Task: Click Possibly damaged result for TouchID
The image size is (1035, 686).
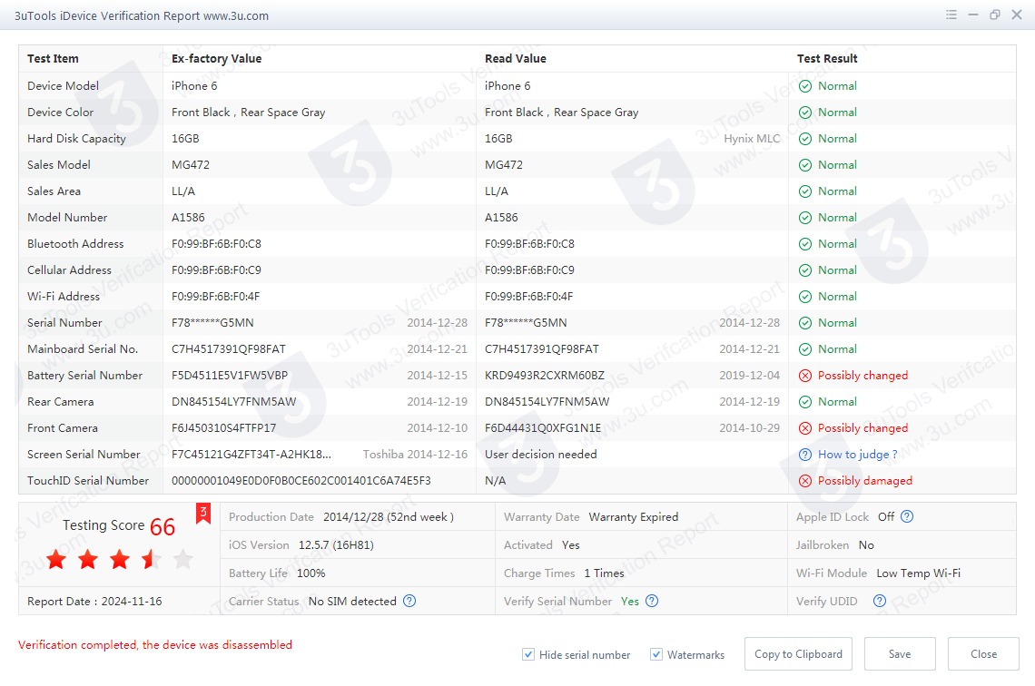Action: point(864,481)
